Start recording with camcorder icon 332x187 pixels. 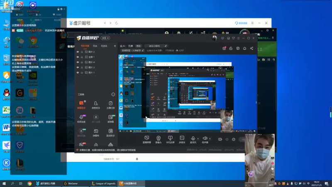tap(220, 139)
